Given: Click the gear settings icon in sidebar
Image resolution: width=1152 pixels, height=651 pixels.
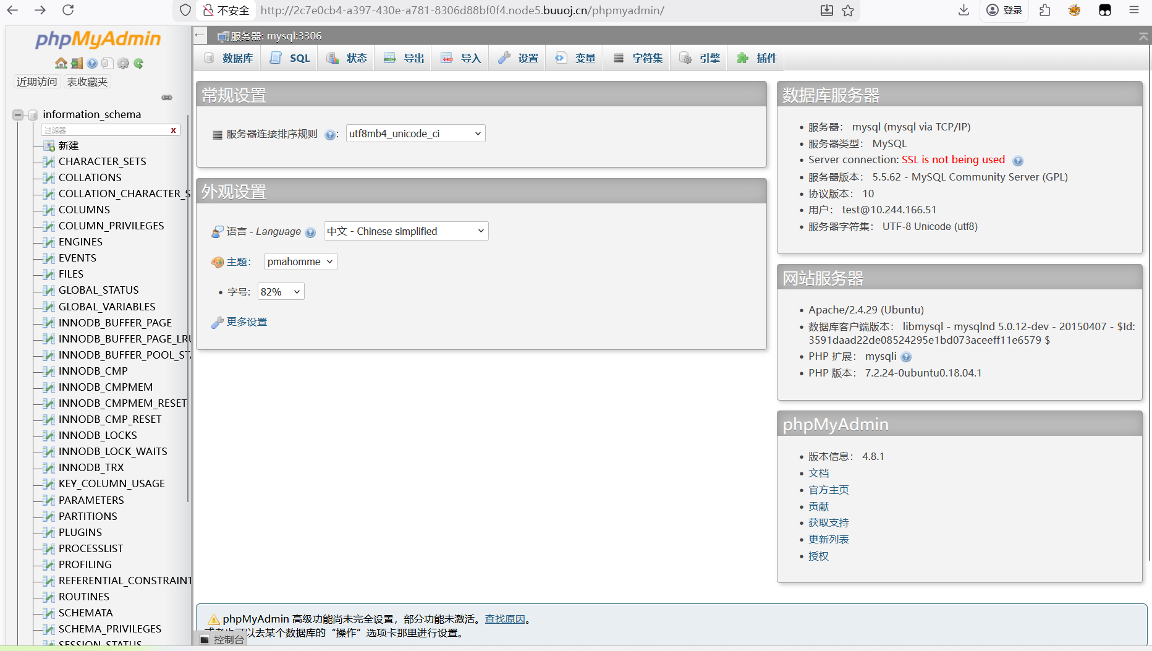Looking at the screenshot, I should click(x=123, y=63).
